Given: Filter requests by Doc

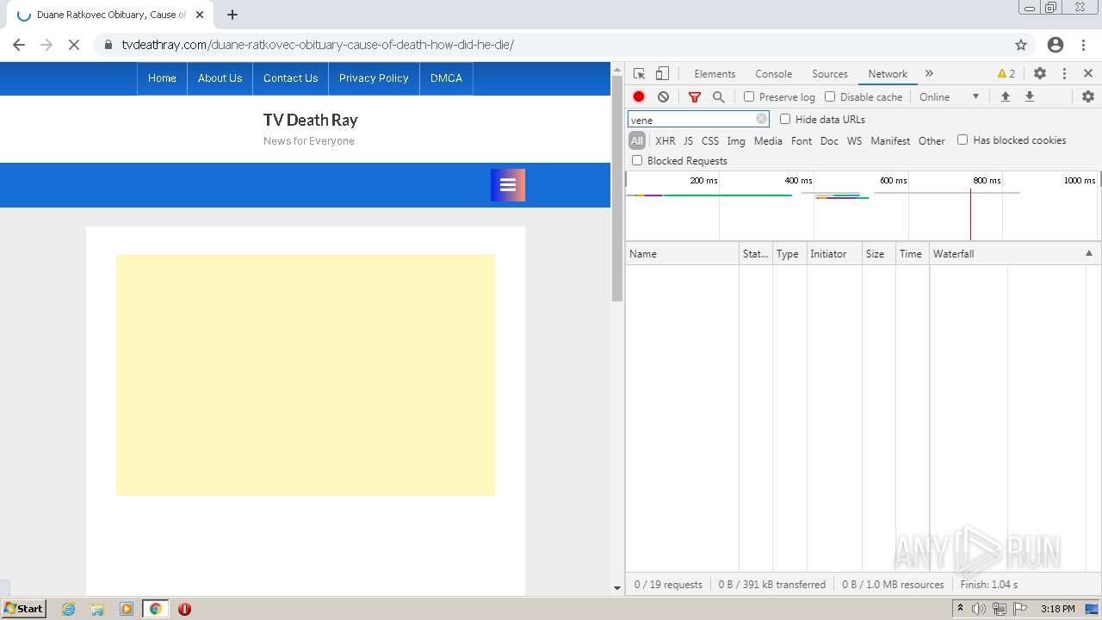Looking at the screenshot, I should [x=829, y=140].
